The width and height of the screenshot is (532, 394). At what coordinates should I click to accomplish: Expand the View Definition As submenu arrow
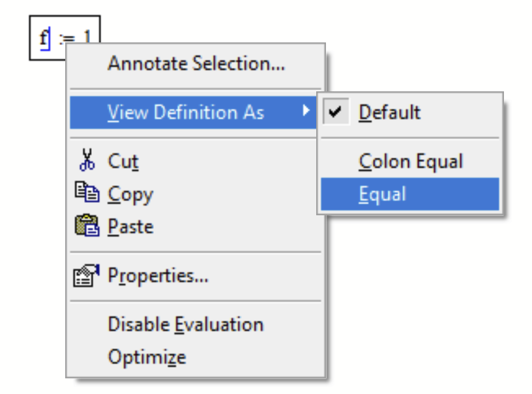coord(306,112)
